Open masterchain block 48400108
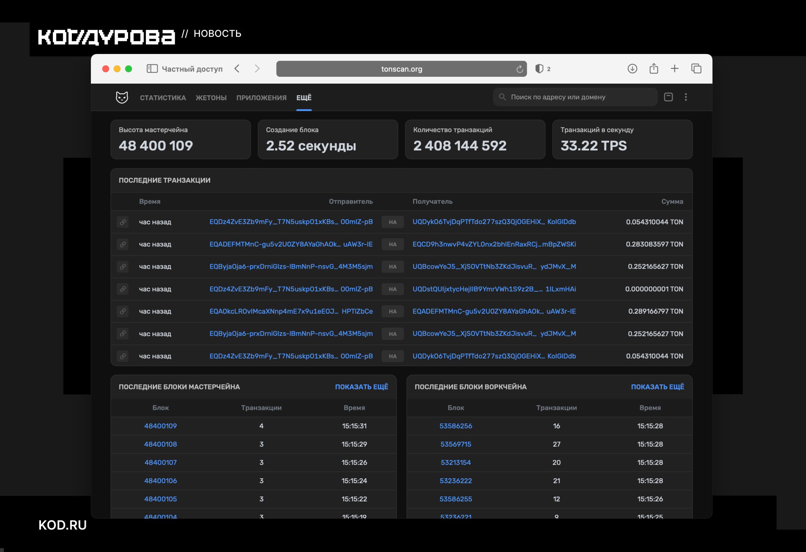 point(160,444)
